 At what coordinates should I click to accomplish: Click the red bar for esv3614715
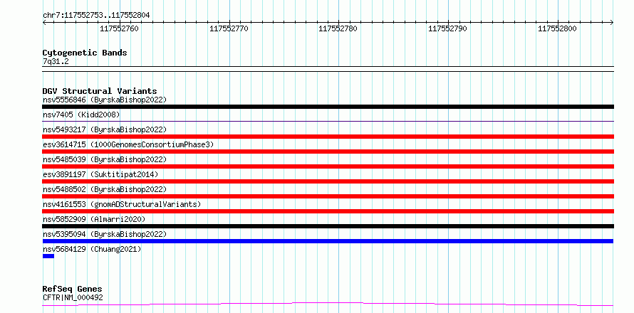pyautogui.click(x=328, y=152)
